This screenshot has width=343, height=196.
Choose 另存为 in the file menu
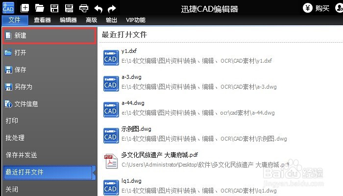[x=49, y=87]
